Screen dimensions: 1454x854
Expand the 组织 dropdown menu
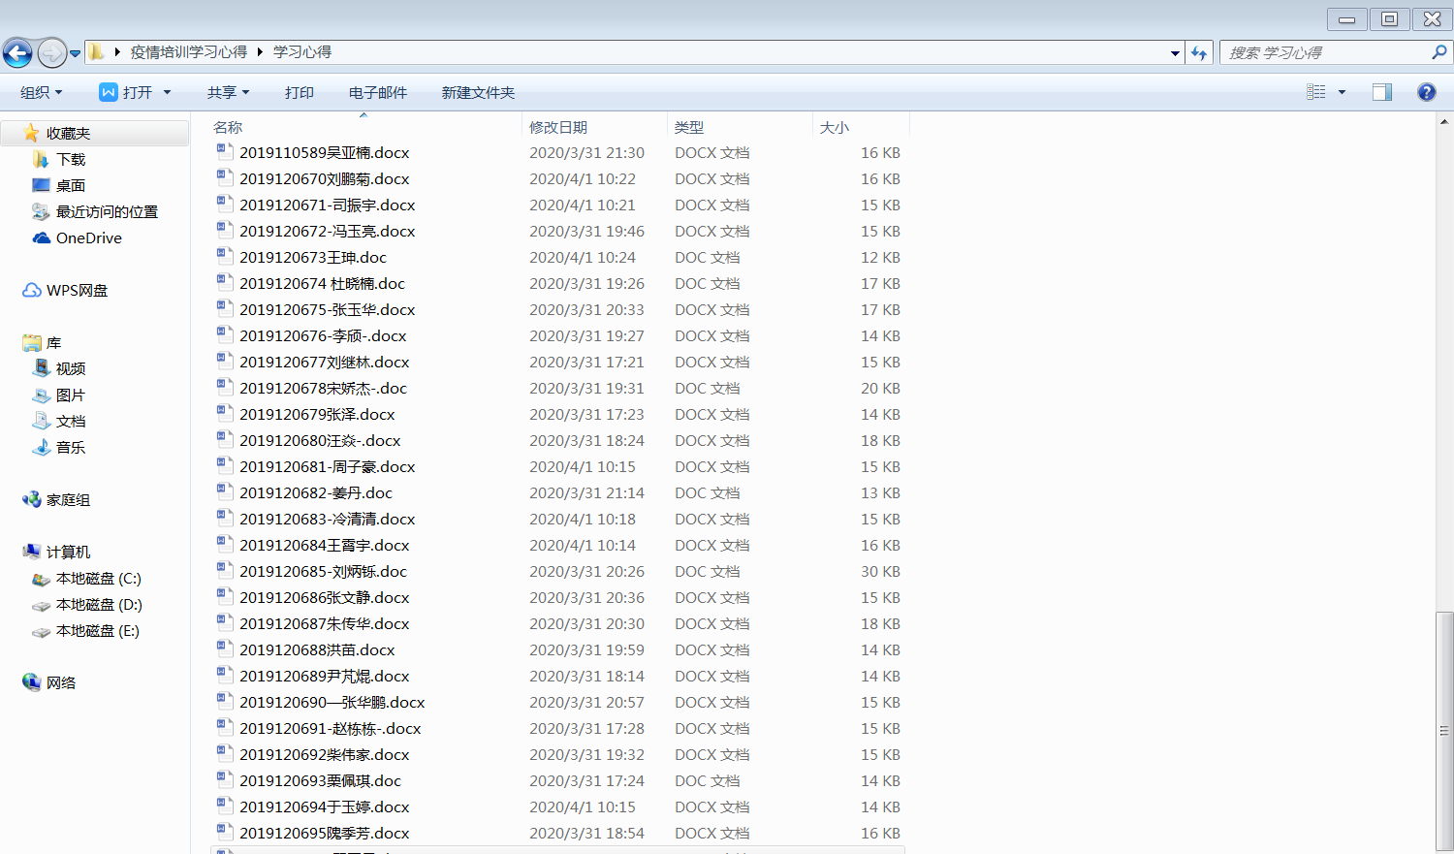pos(42,93)
